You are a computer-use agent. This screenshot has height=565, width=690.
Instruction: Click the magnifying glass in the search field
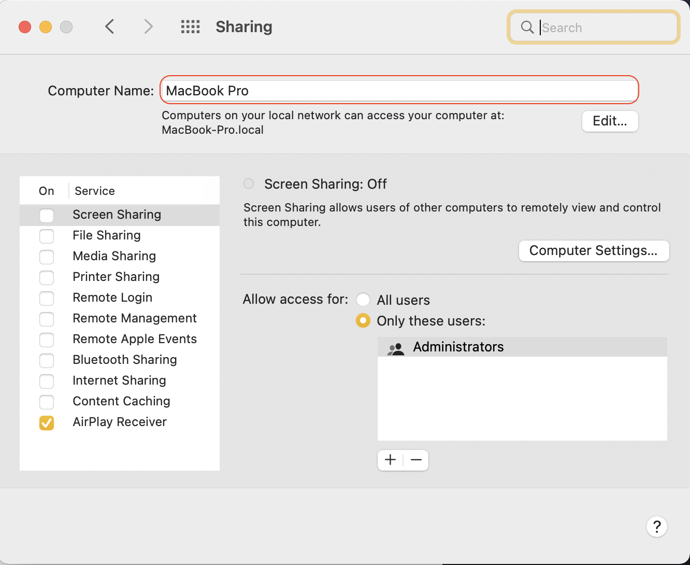(x=527, y=27)
